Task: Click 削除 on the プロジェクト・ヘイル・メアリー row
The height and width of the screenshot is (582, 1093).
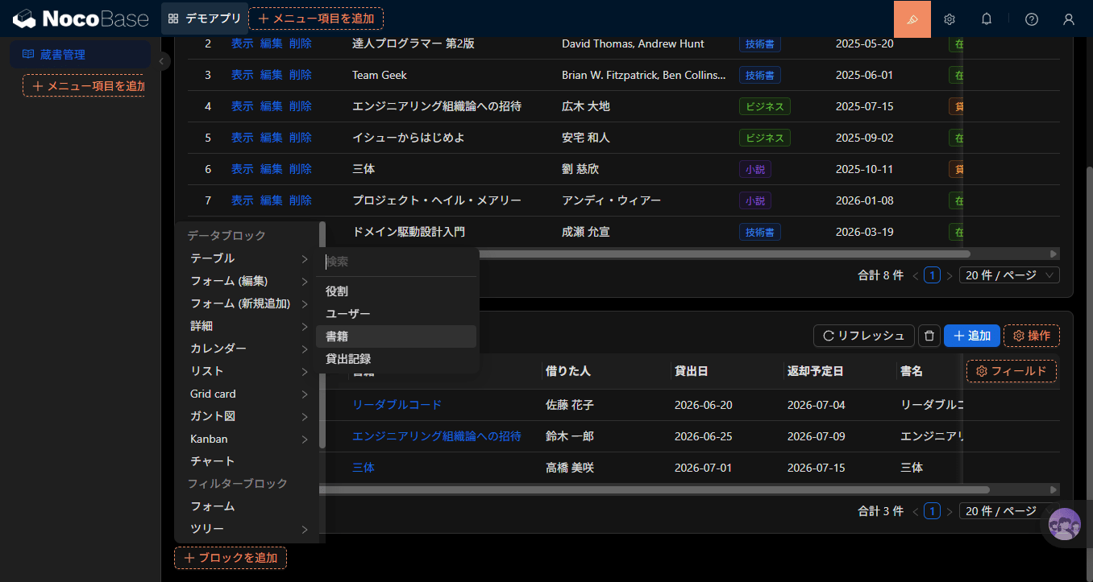Action: point(301,200)
